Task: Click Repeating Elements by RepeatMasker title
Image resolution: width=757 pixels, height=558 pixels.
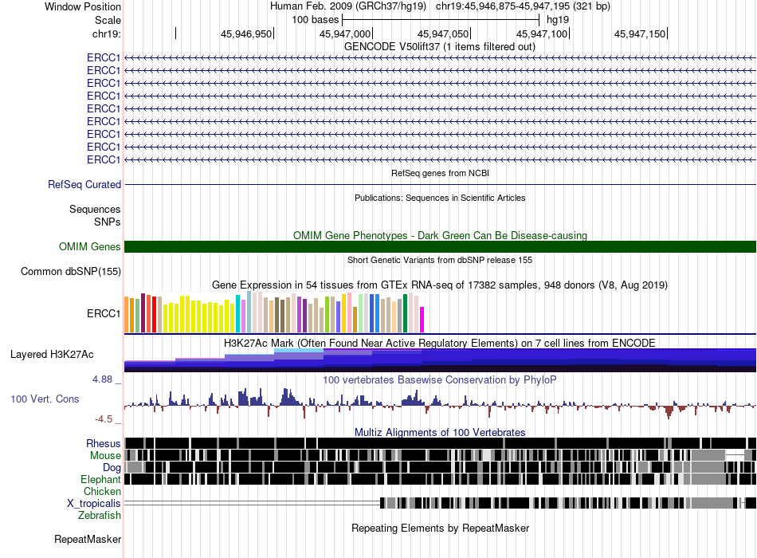Action: tap(440, 528)
